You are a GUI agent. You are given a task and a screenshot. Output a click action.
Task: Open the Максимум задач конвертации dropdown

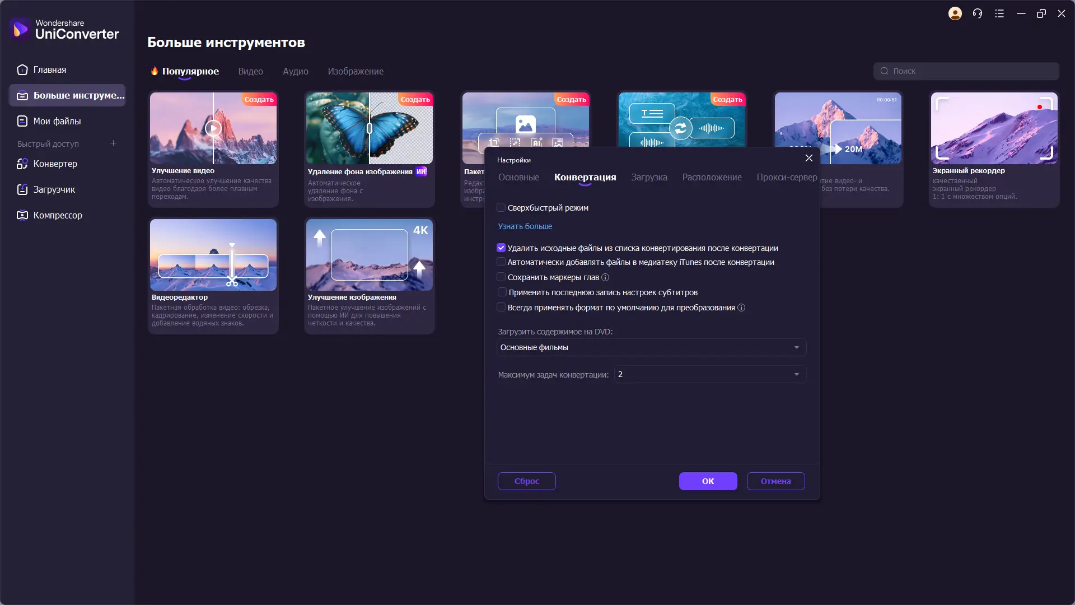[x=709, y=374]
